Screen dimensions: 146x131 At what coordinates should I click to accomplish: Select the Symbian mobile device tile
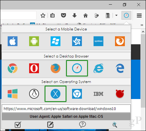tap(98, 41)
